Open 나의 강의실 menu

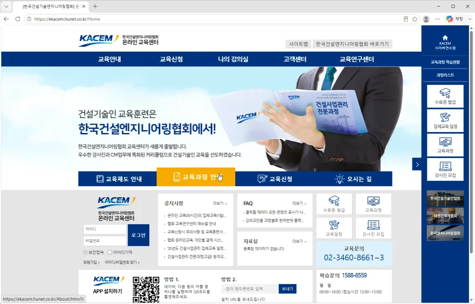pos(233,59)
